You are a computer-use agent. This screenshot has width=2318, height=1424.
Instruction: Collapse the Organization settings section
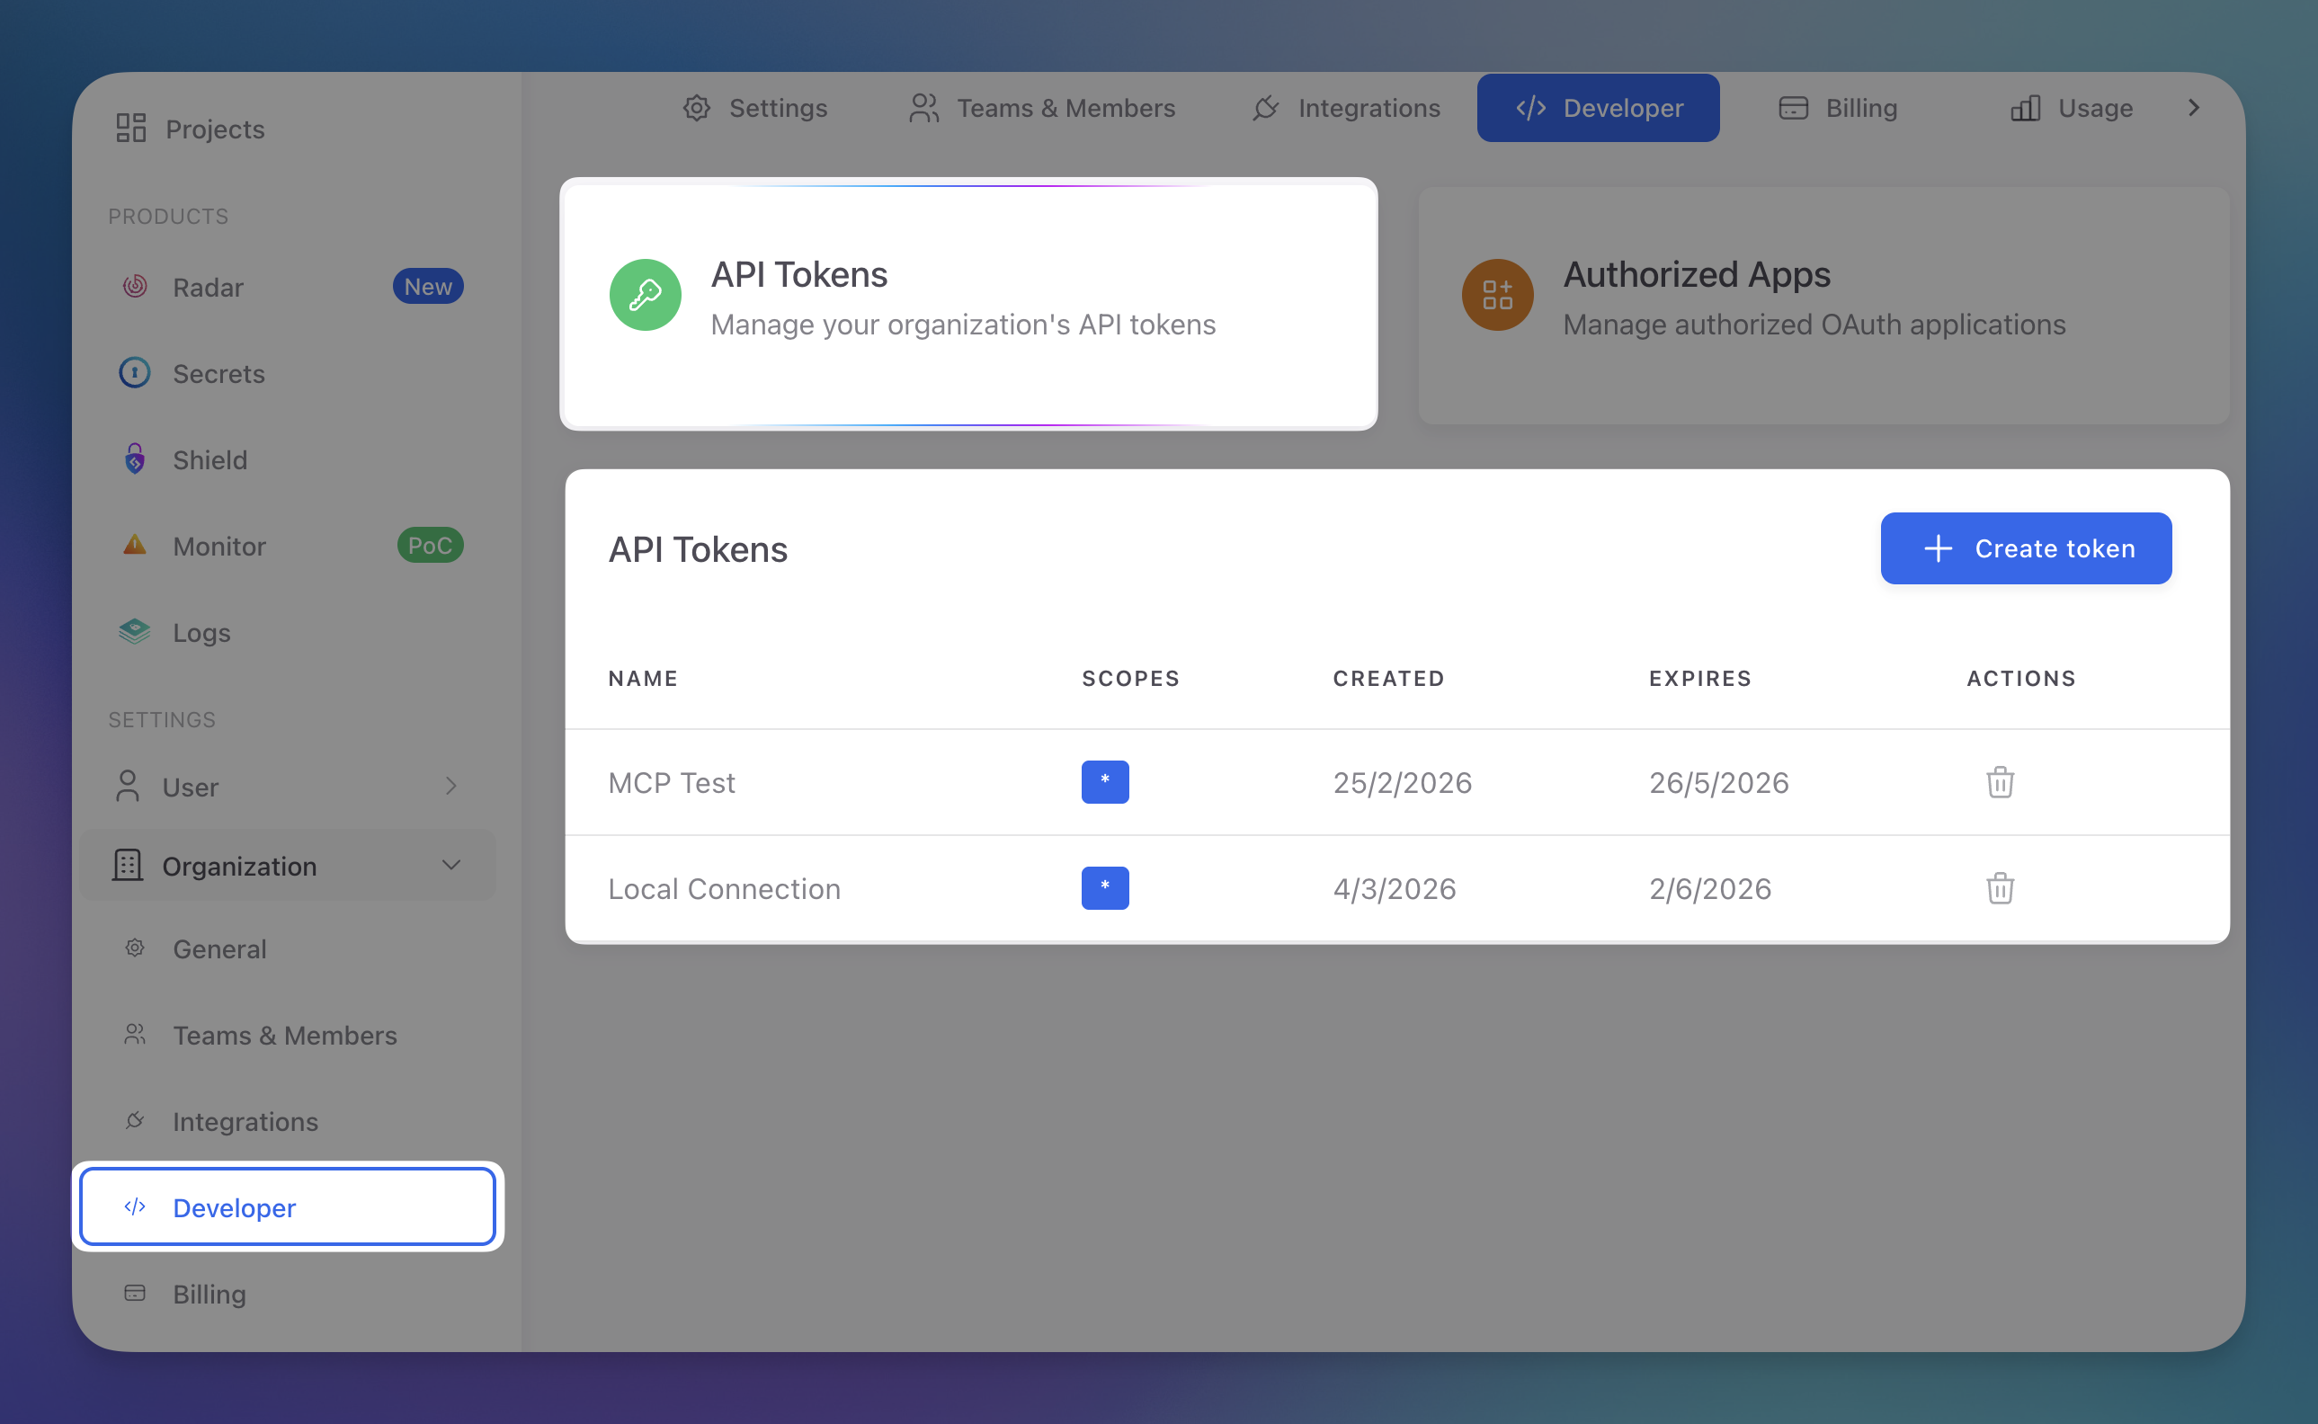[x=451, y=865]
